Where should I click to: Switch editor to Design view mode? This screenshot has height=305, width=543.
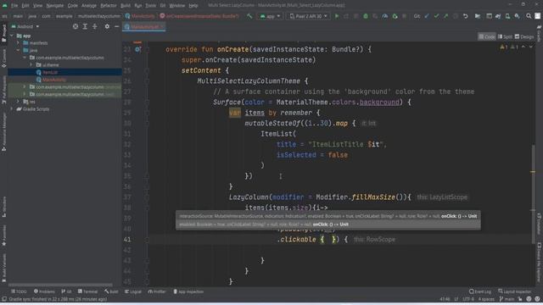(x=524, y=36)
